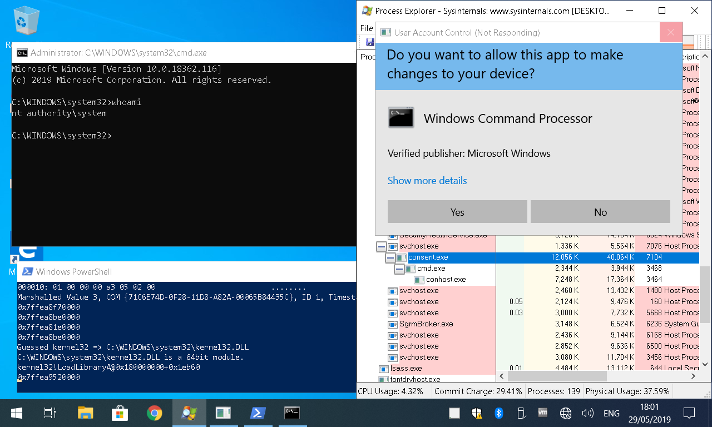The image size is (712, 427).
Task: Click the cmd.exe process icon in the tree
Action: [x=411, y=269]
